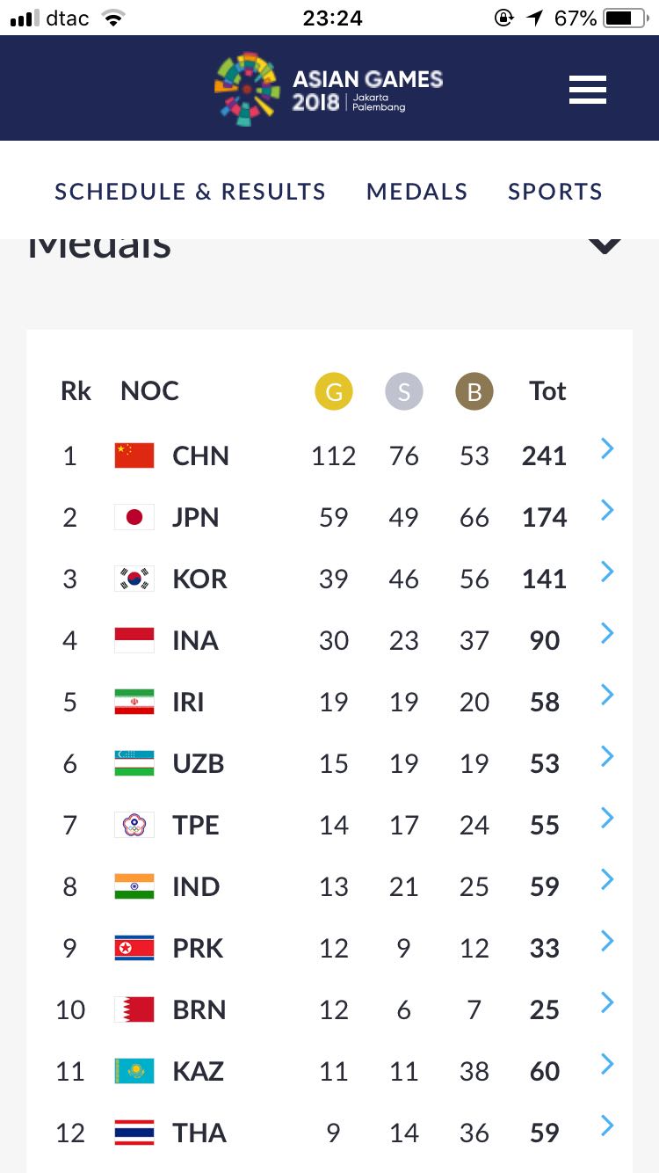Viewport: 659px width, 1173px height.
Task: Open the hamburger menu icon
Action: pos(588,90)
